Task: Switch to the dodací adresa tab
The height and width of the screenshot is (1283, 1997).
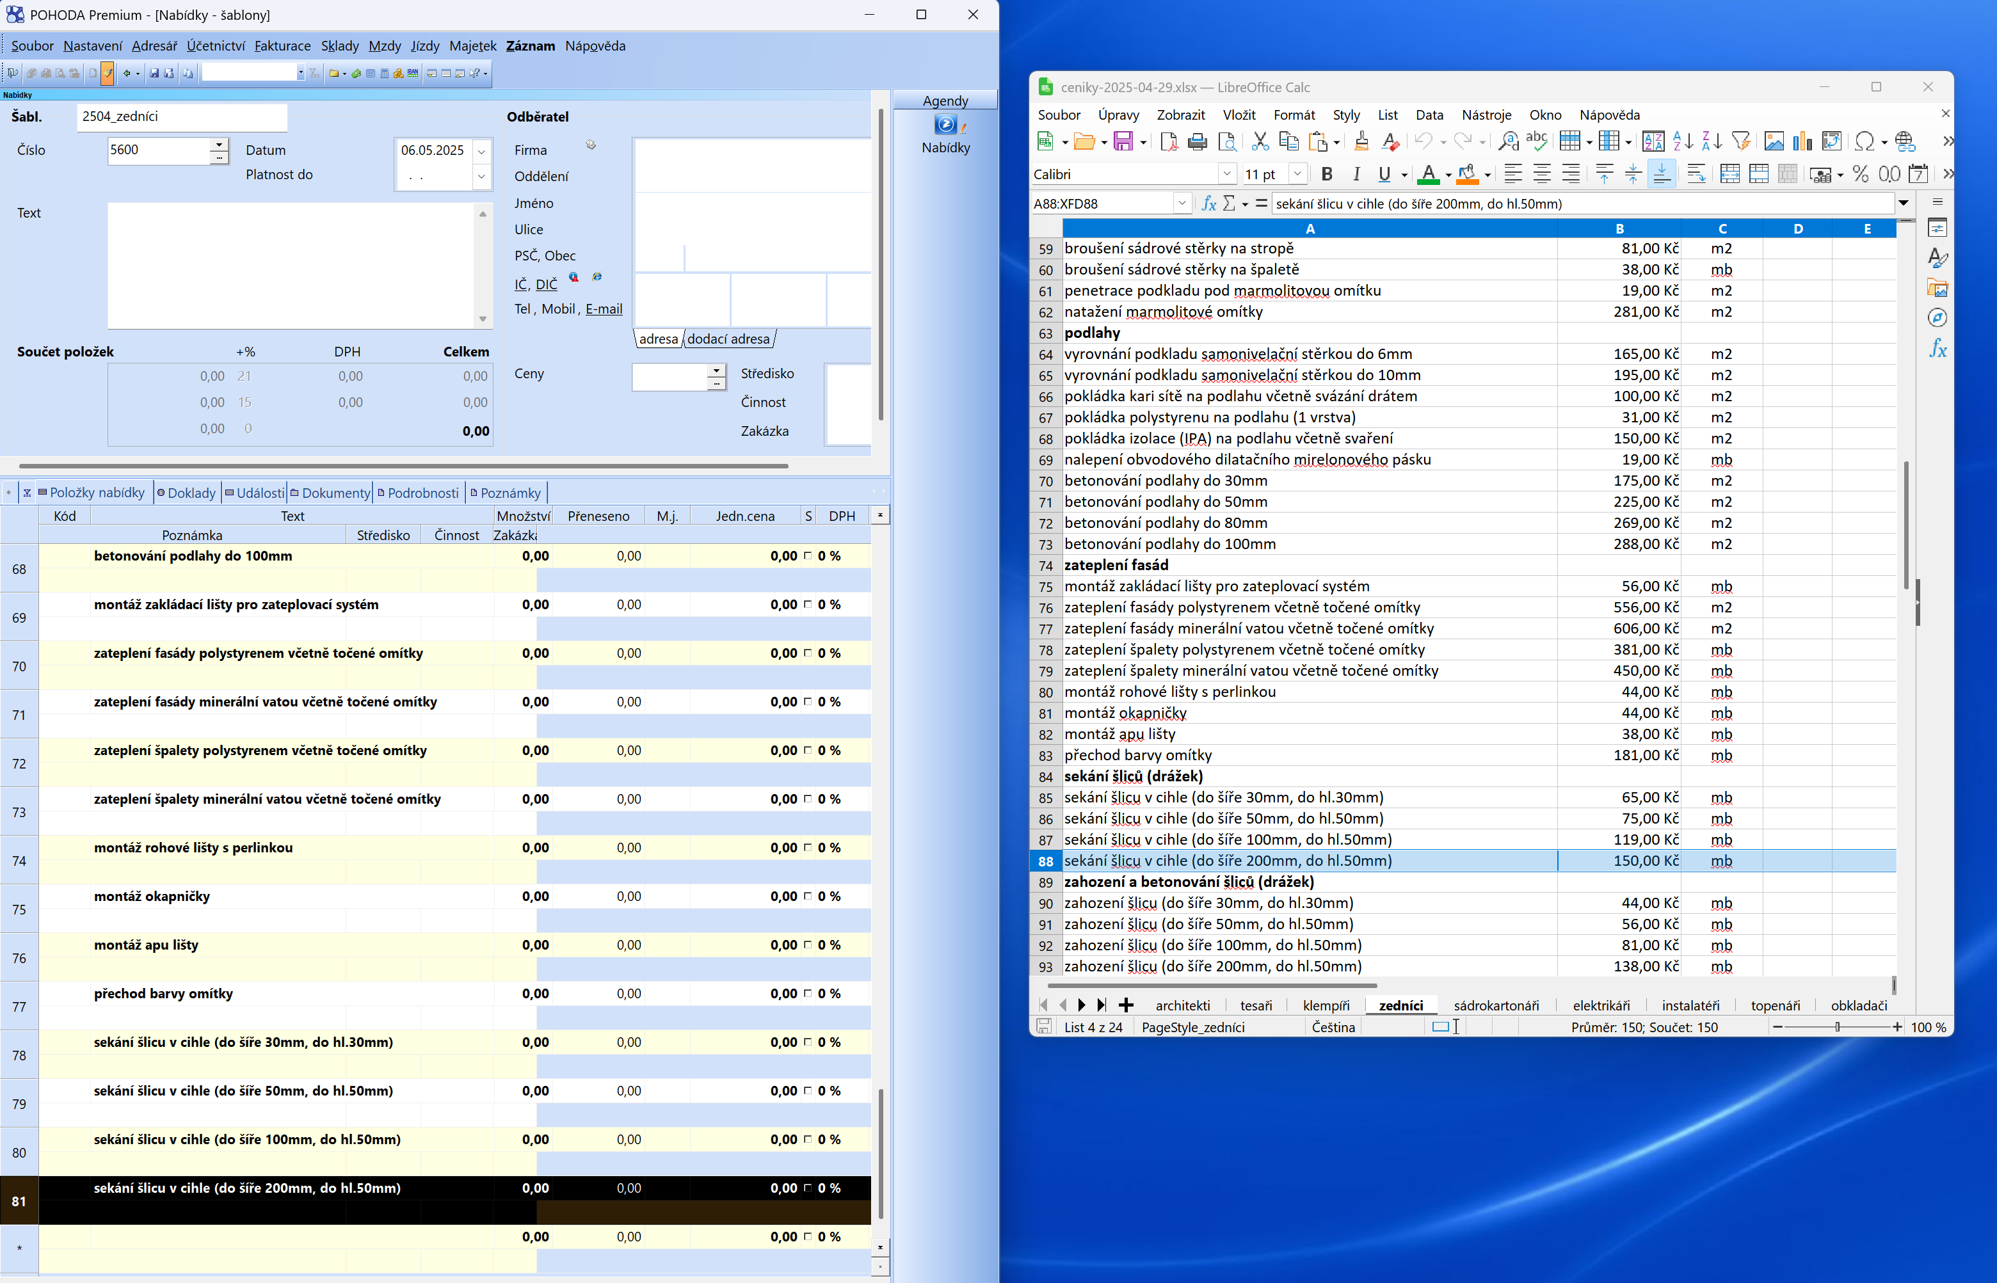Action: point(728,339)
